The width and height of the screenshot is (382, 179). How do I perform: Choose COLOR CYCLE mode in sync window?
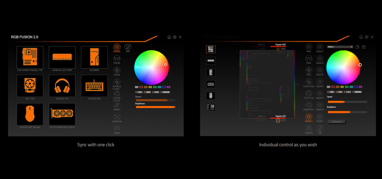117,96
